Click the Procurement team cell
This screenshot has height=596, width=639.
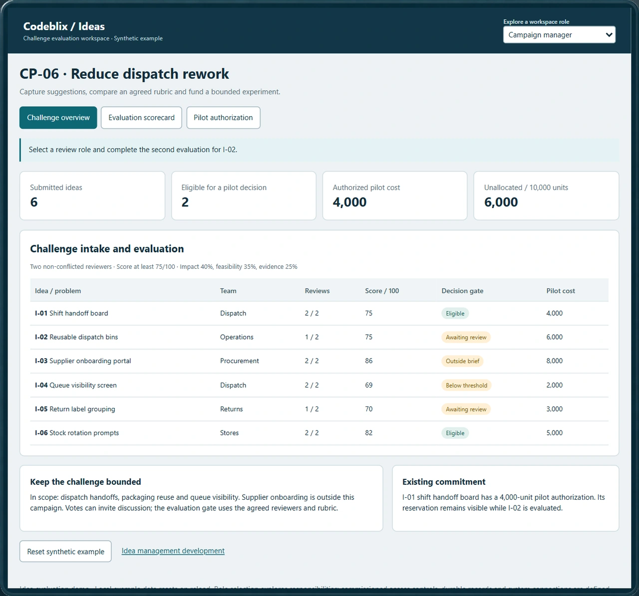240,361
